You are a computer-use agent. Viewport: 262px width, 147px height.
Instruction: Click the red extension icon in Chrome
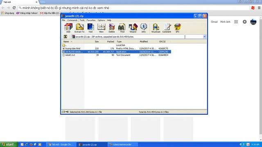point(253,8)
